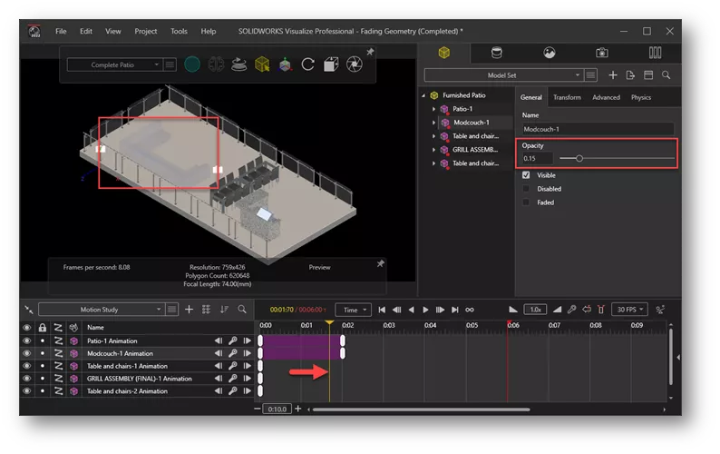This screenshot has height=454, width=720.
Task: Click the camera aperture render icon
Action: pyautogui.click(x=354, y=64)
